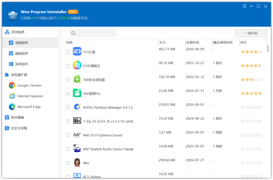Sort list by 安装时间 column header
The height and width of the screenshot is (180, 273).
pyautogui.click(x=192, y=42)
